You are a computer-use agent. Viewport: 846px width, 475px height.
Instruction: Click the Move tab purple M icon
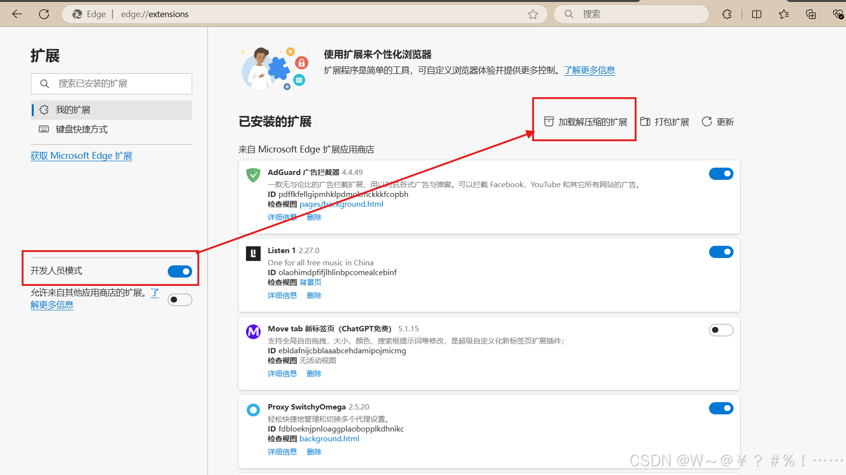[253, 332]
